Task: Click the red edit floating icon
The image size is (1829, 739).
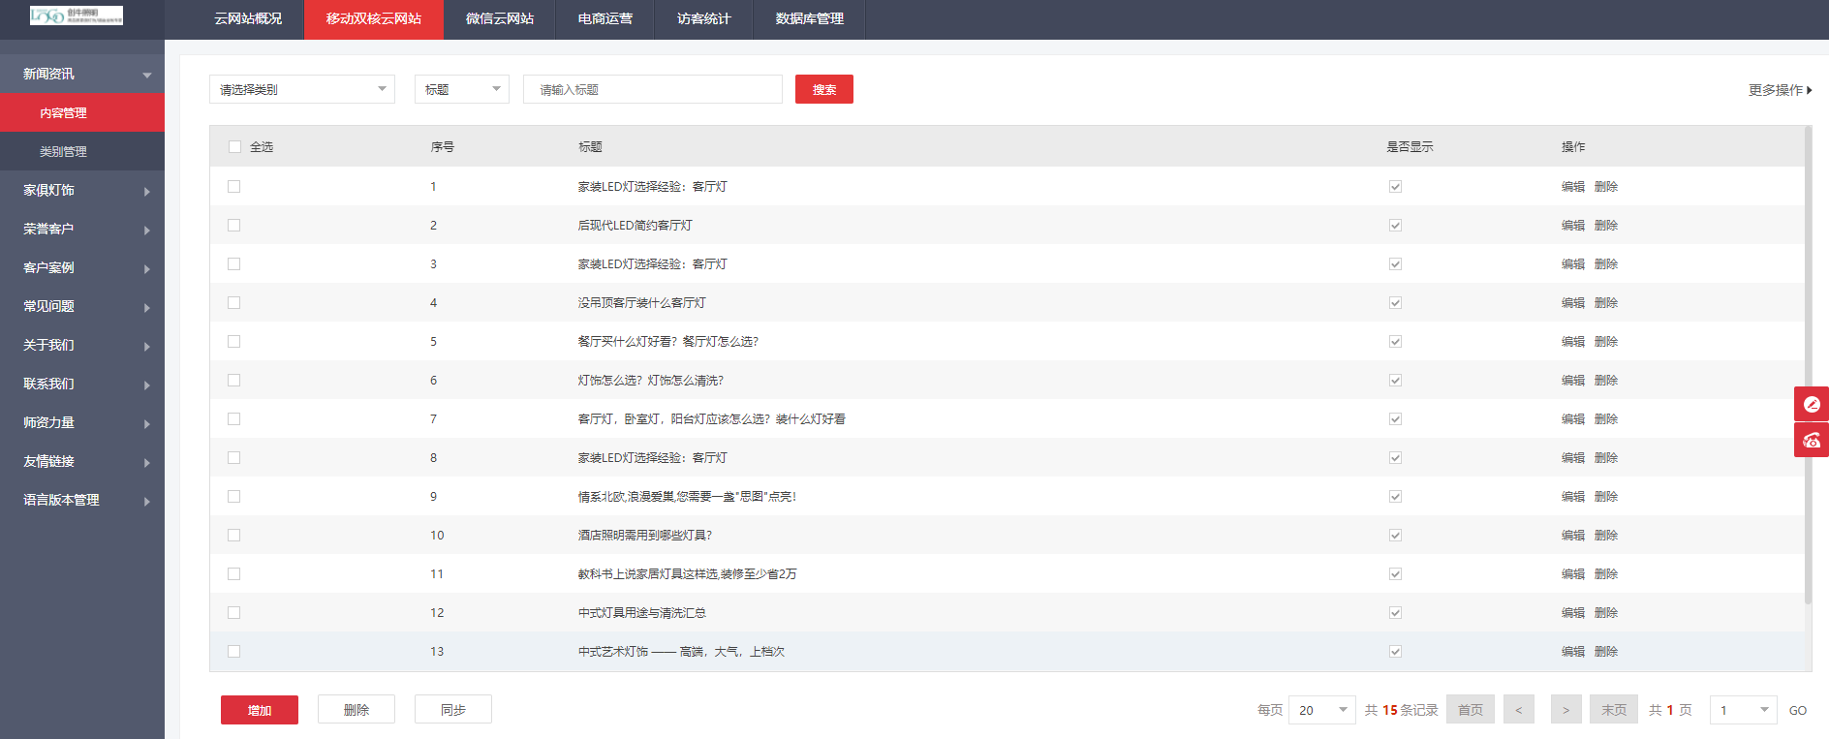Action: (1812, 404)
